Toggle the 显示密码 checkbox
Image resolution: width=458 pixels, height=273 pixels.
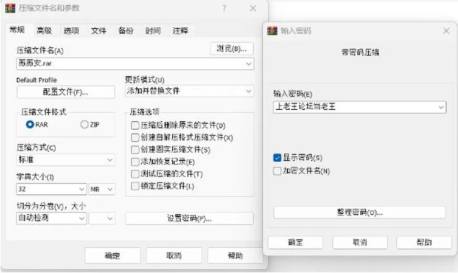(277, 158)
